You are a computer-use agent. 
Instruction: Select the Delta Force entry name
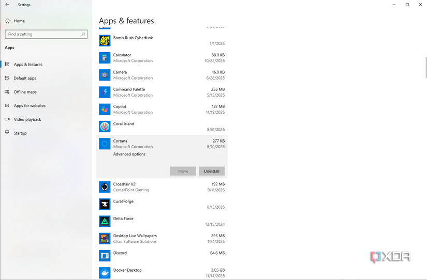(x=123, y=219)
